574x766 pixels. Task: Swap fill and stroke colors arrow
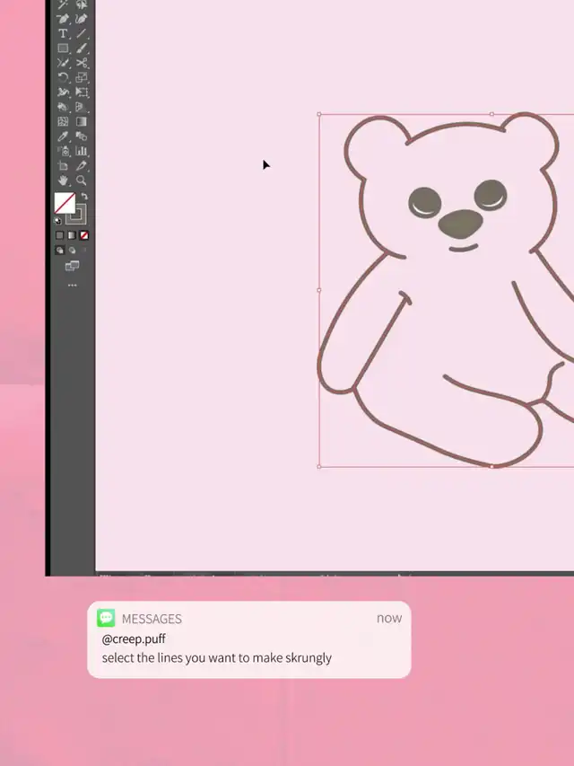(83, 196)
